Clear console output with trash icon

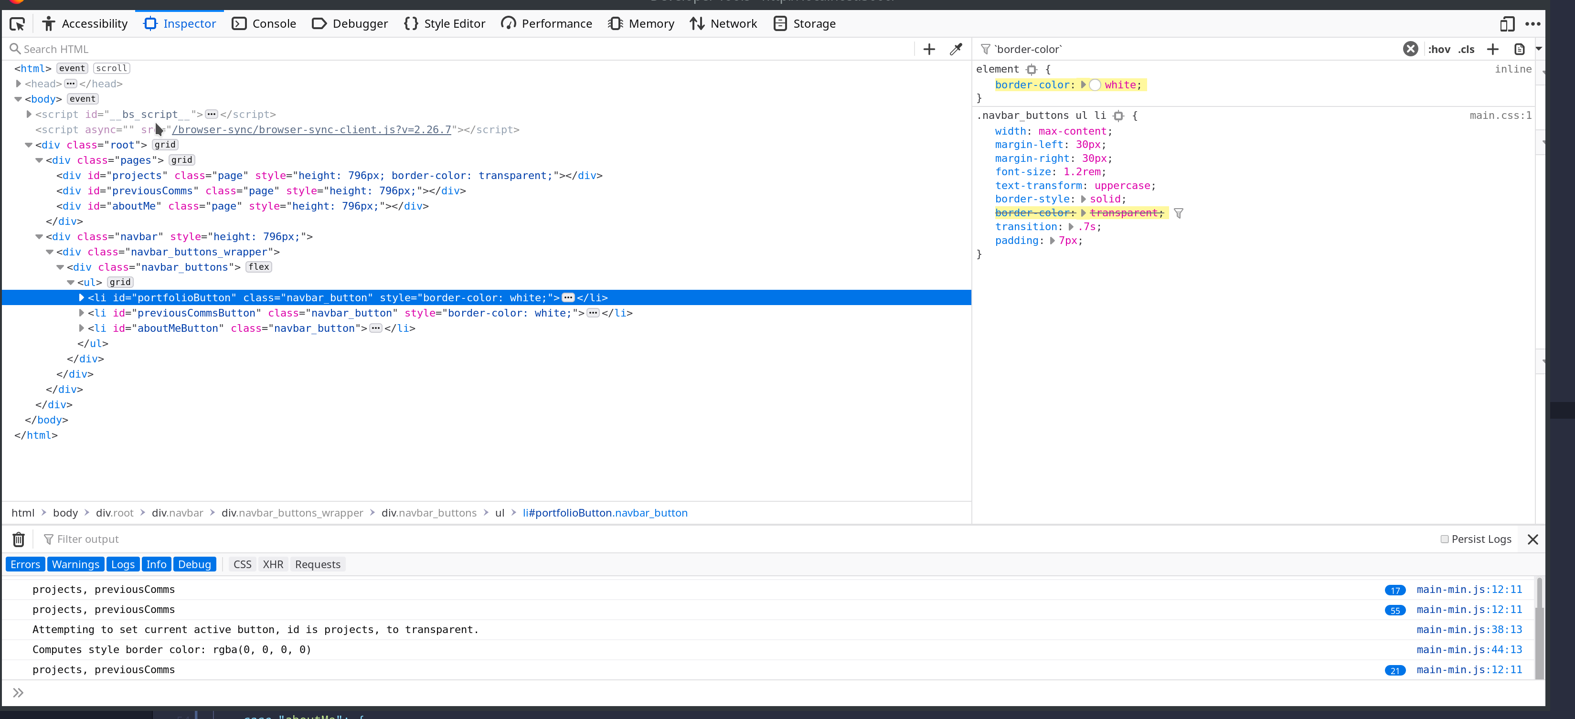point(18,539)
